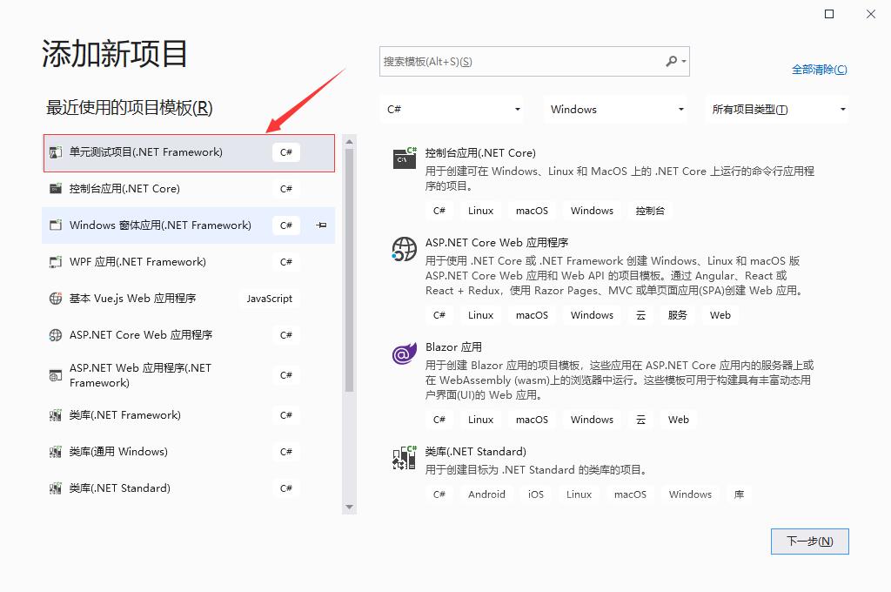The width and height of the screenshot is (891, 592).
Task: Click the WPF app template icon
Action: (x=55, y=262)
